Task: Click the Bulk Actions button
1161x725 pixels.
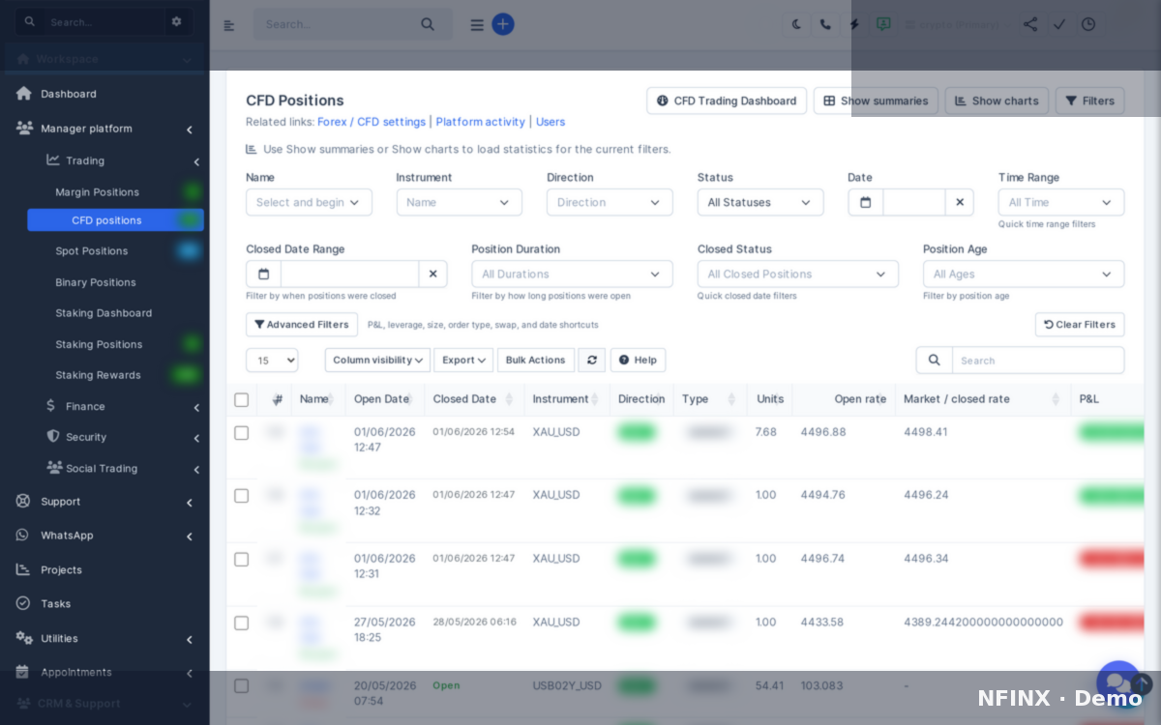Action: click(x=536, y=360)
